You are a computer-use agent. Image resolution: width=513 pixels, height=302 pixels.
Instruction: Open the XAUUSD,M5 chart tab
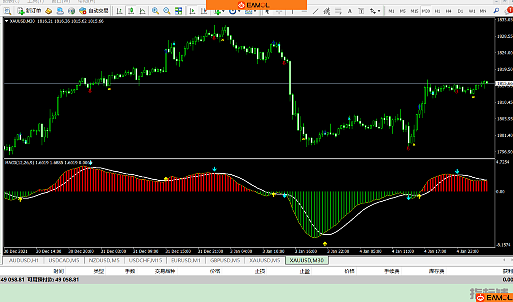pyautogui.click(x=265, y=260)
